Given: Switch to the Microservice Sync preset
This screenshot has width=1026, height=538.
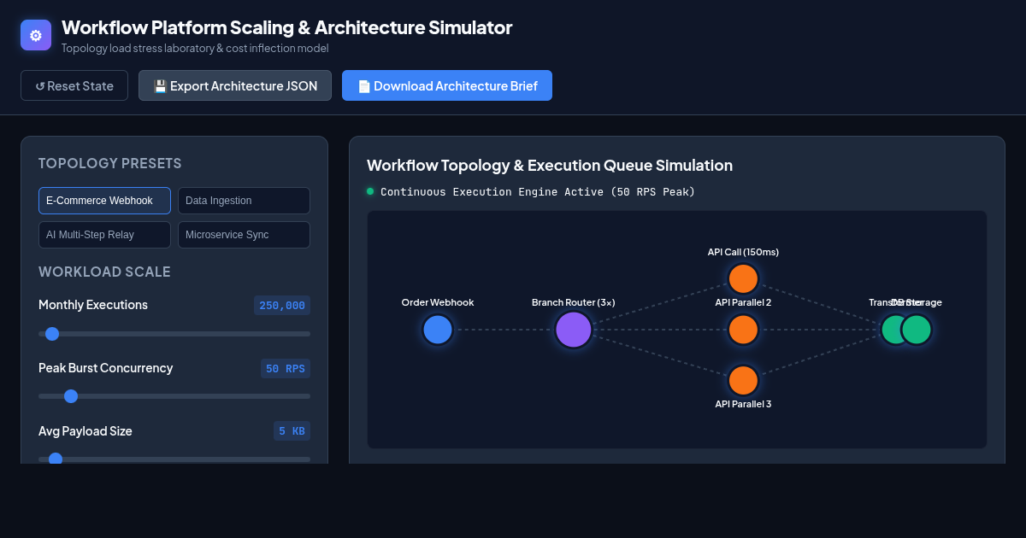Looking at the screenshot, I should [244, 235].
